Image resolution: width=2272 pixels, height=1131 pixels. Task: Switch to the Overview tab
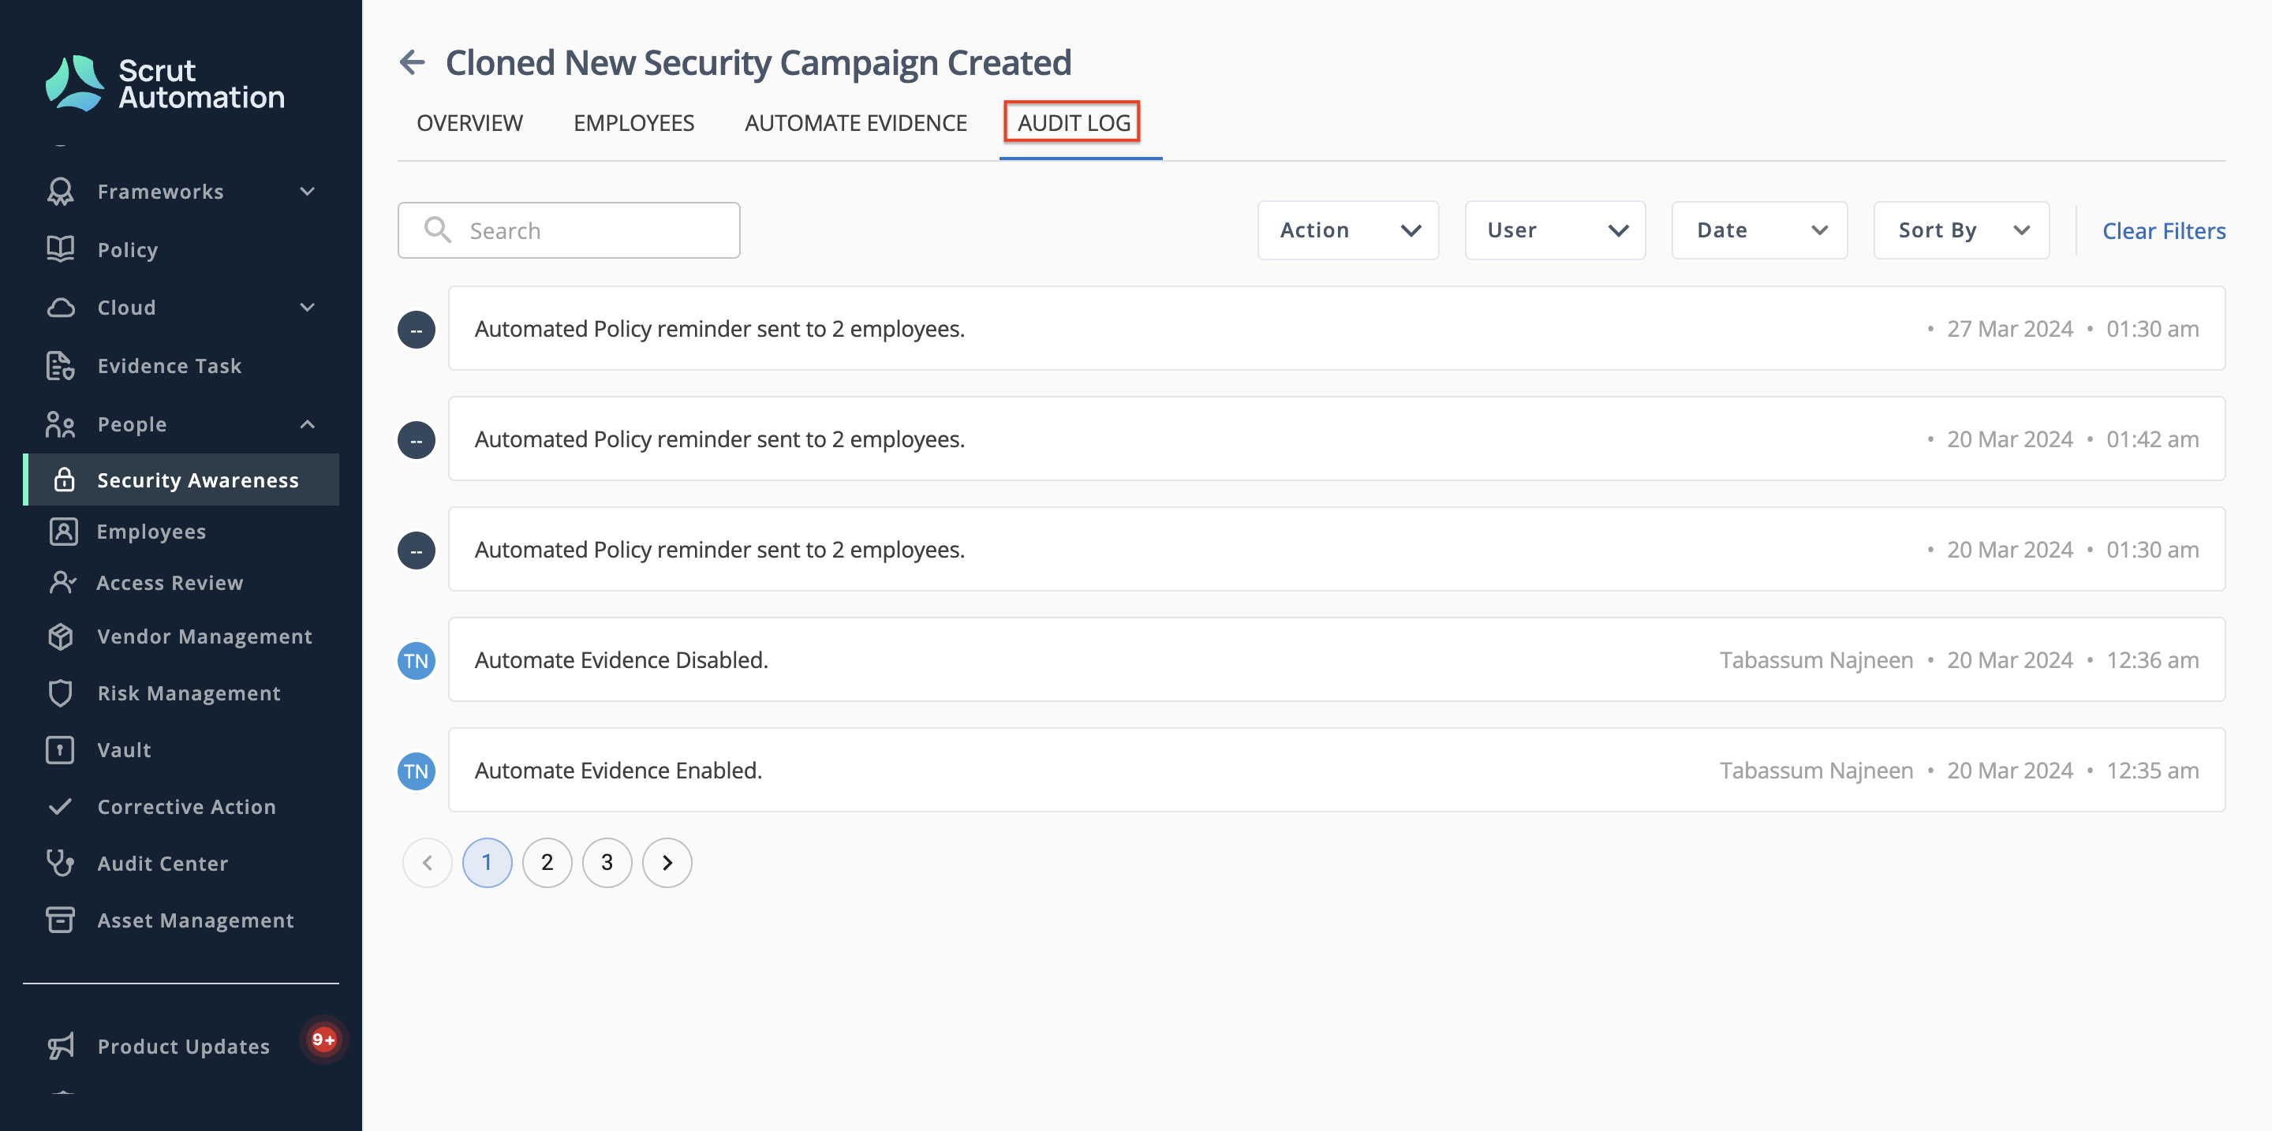[469, 122]
